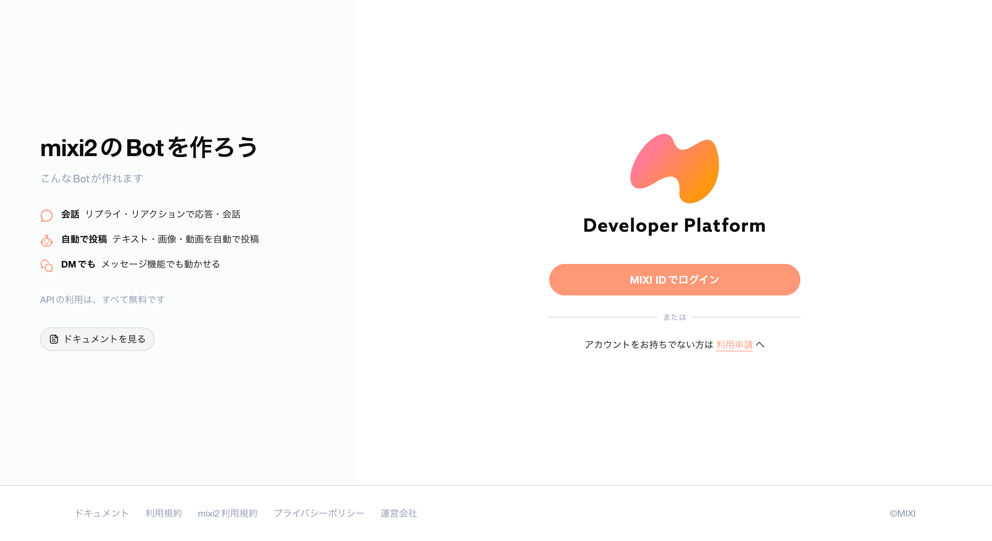The width and height of the screenshot is (992, 541).
Task: View the プライバシーポリシー page
Action: pos(319,513)
